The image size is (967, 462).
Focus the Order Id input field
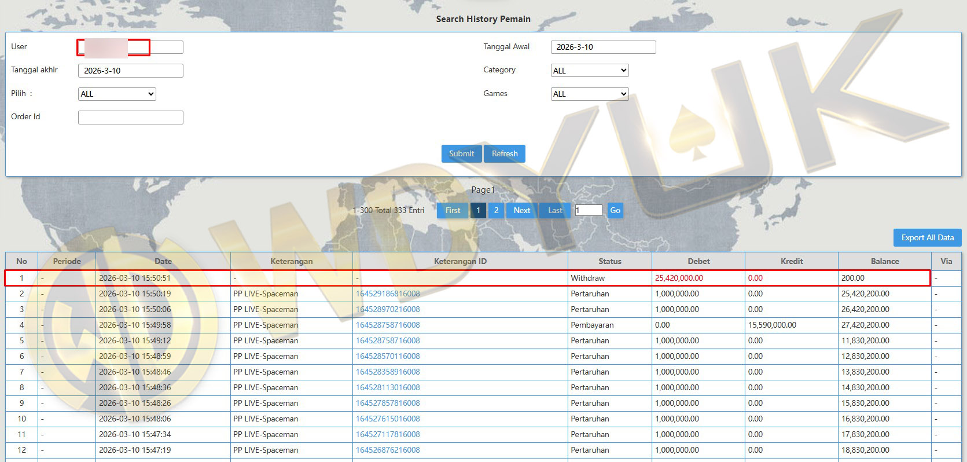(130, 118)
